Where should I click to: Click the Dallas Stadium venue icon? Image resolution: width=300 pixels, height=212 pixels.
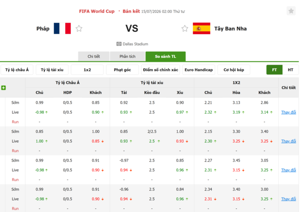119,44
